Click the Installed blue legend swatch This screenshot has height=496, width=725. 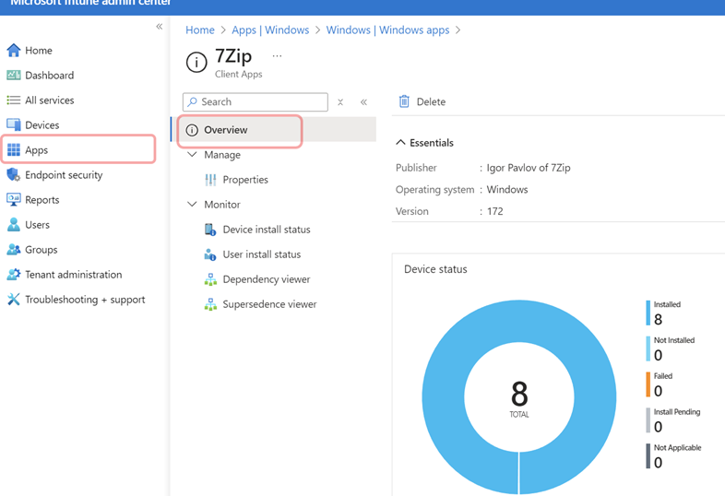click(x=648, y=313)
